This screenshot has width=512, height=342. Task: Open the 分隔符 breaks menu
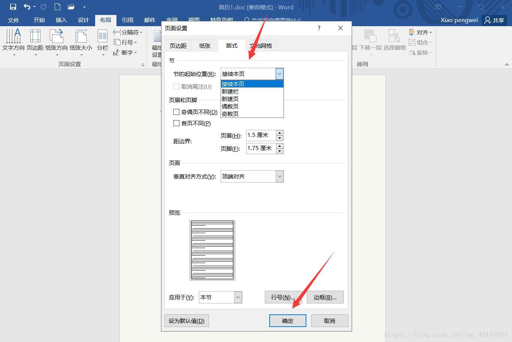(128, 33)
